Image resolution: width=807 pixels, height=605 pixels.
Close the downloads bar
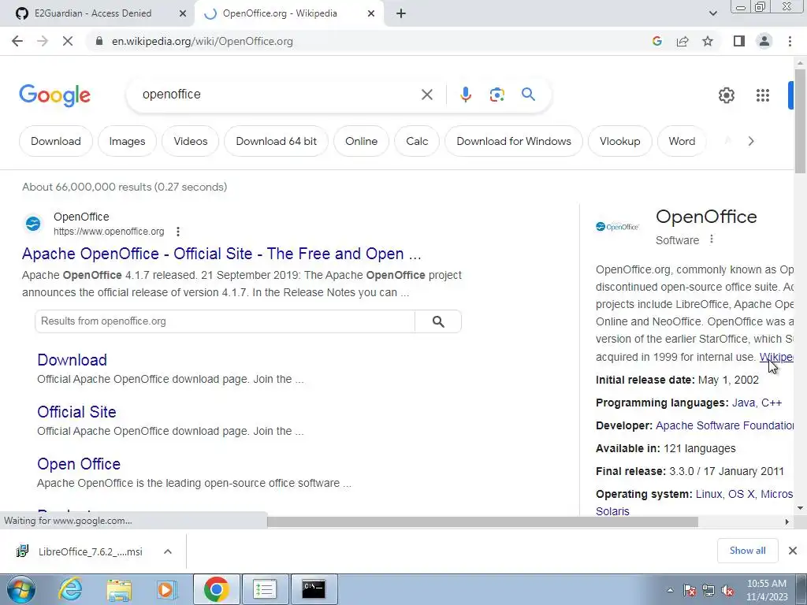[x=793, y=551]
